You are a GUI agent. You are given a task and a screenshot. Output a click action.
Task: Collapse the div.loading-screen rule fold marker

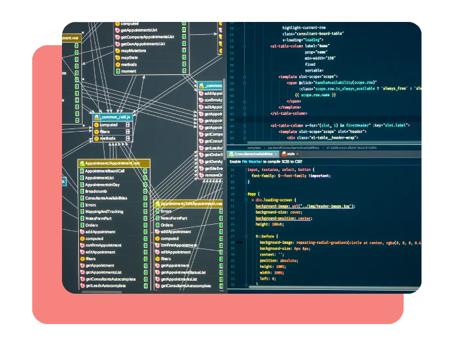point(246,200)
